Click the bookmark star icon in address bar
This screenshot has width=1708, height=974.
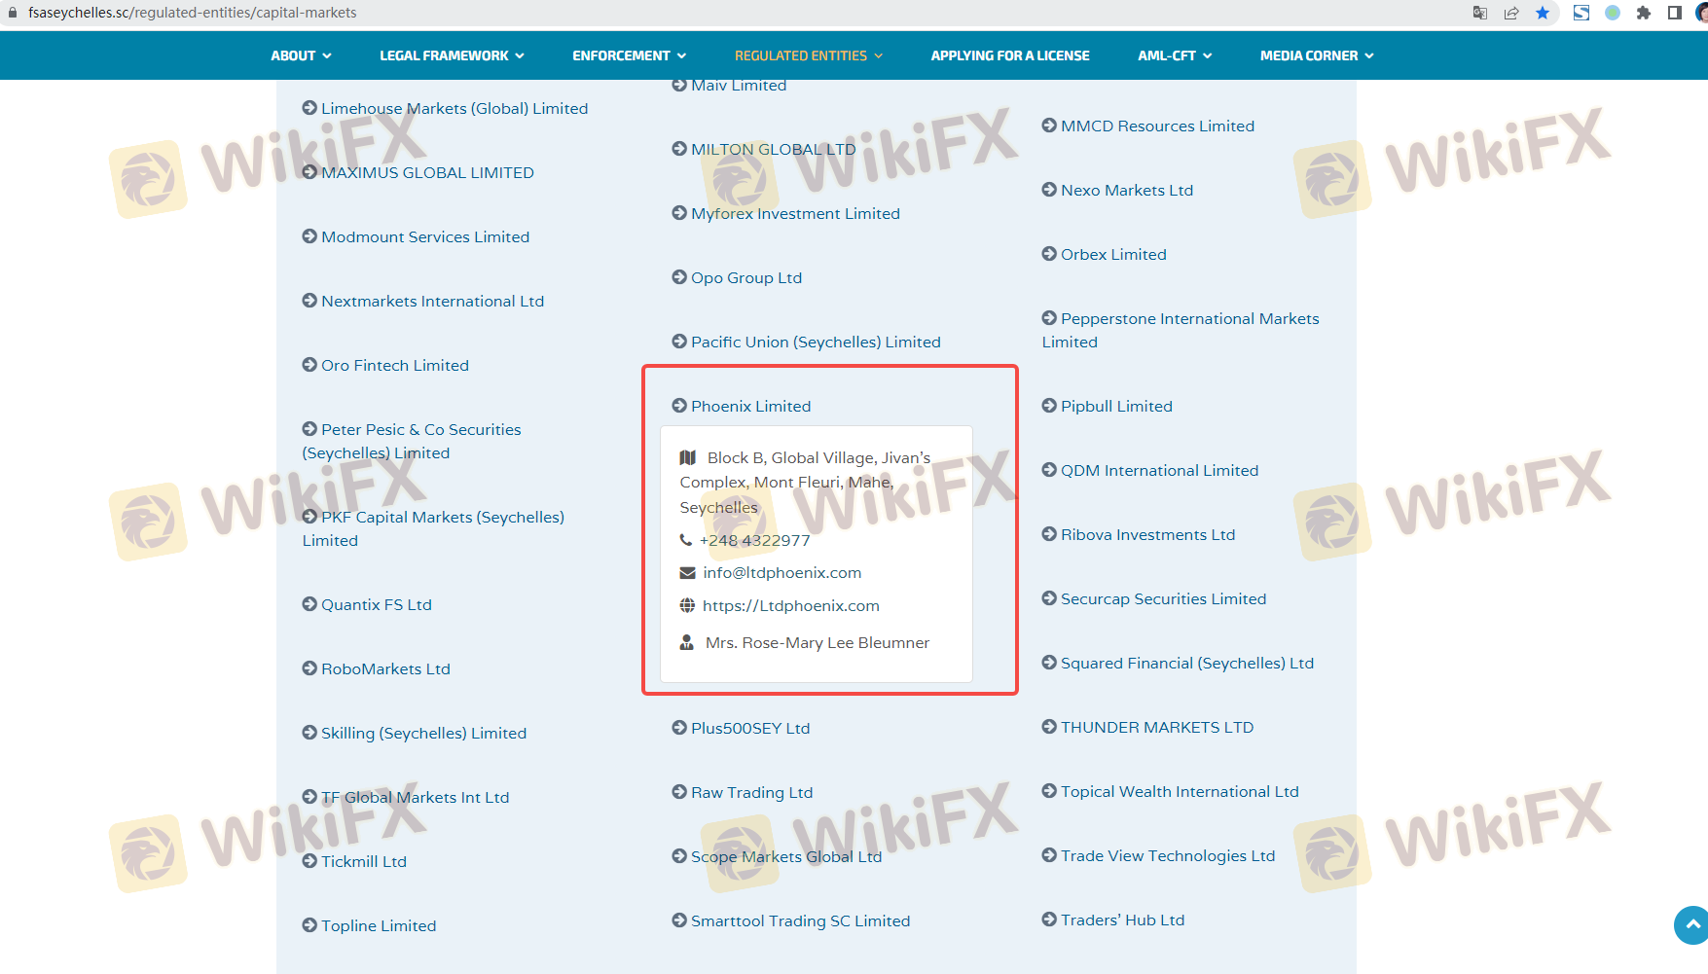tap(1543, 13)
